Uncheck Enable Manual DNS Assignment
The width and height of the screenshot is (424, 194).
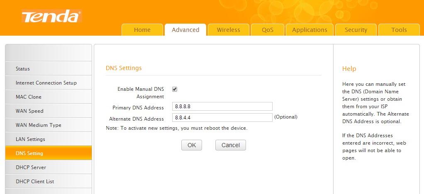pos(175,89)
